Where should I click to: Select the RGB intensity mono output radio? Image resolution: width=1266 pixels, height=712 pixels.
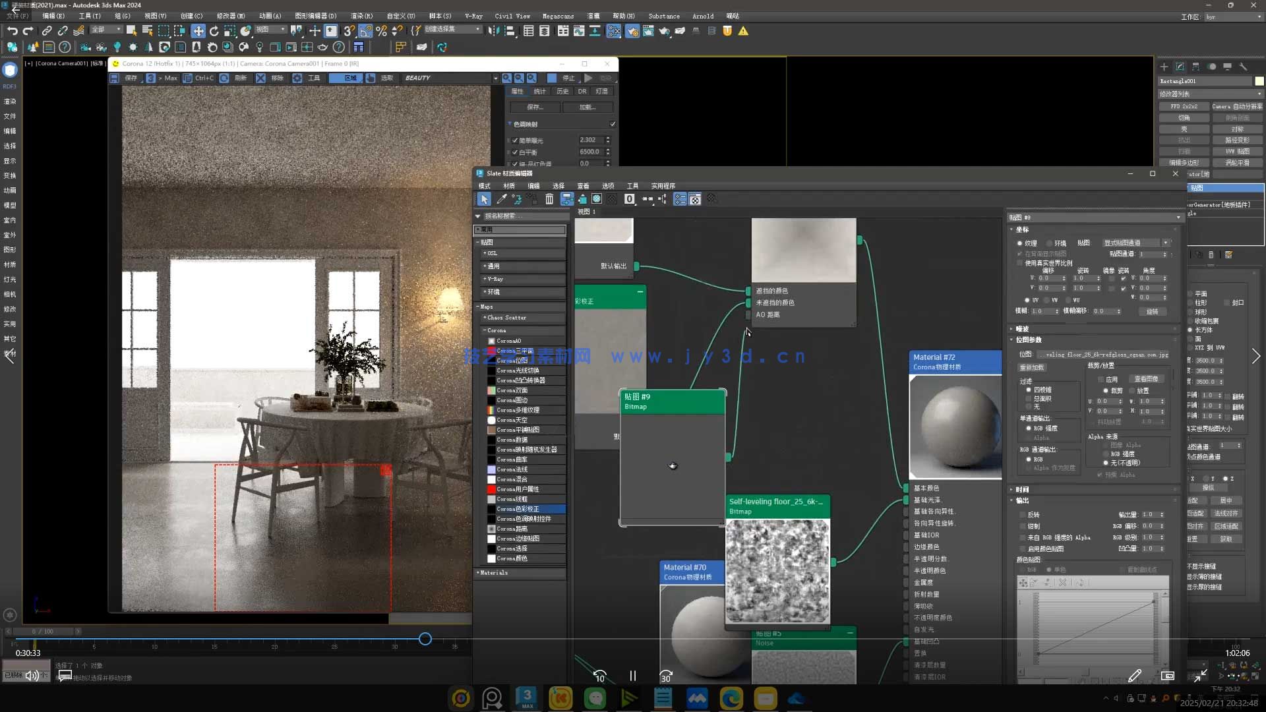tap(1028, 429)
